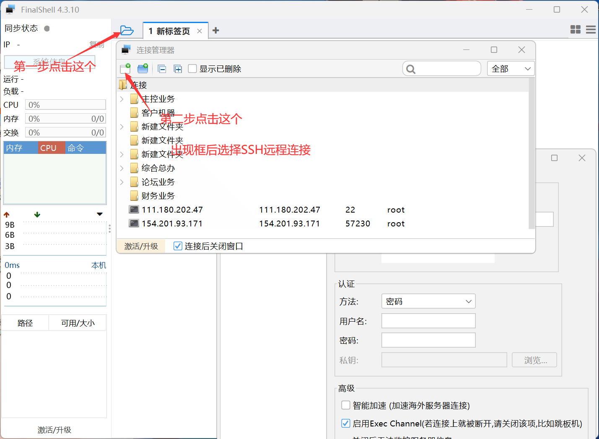This screenshot has height=439, width=599.
Task: Click the search magnifier icon
Action: tap(411, 69)
